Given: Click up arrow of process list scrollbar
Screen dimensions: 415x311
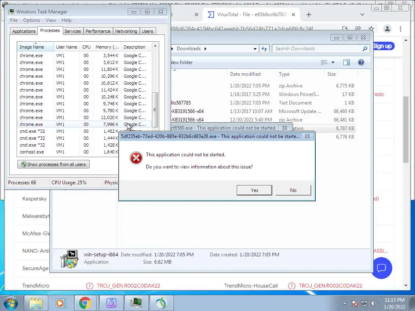Looking at the screenshot, I should pyautogui.click(x=155, y=46).
